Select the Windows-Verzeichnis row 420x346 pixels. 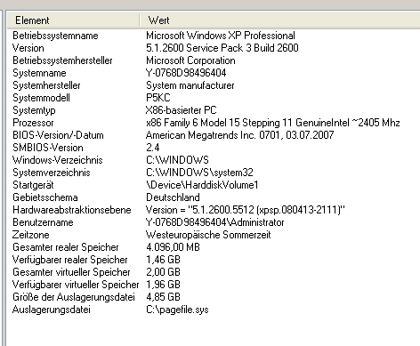(x=58, y=160)
